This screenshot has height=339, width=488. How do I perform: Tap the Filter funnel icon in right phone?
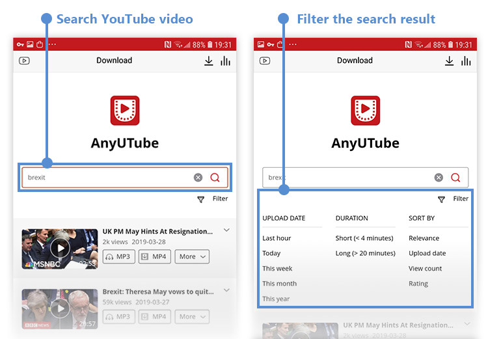pos(441,199)
